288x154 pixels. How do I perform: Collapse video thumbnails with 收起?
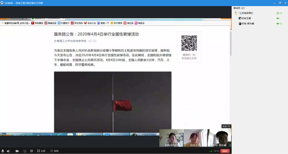click(x=226, y=126)
